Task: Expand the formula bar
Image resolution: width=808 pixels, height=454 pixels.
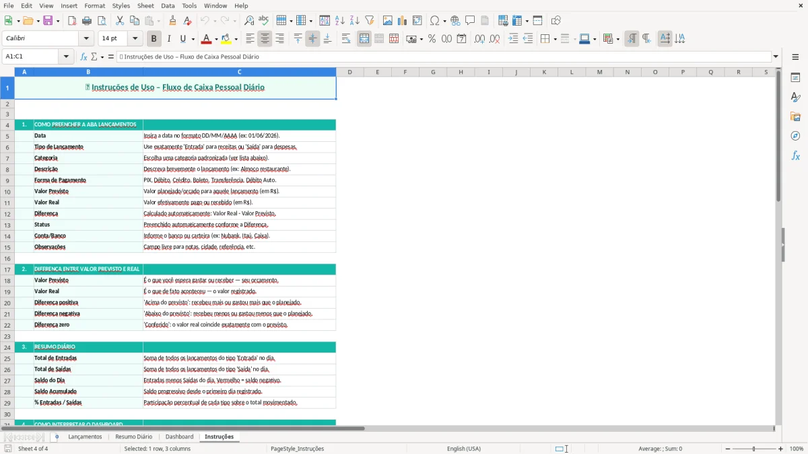Action: 776,56
